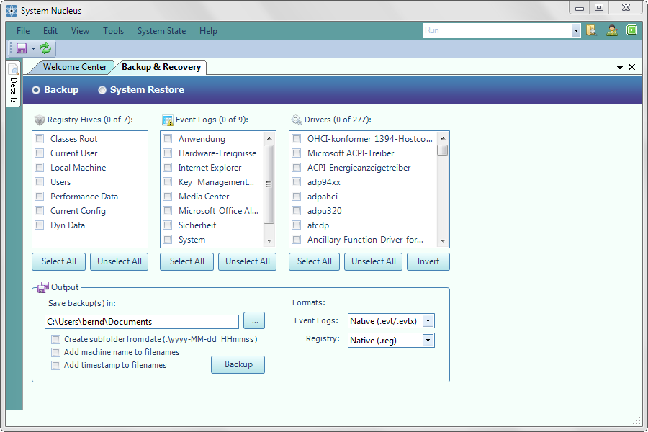The width and height of the screenshot is (648, 432).
Task: Open the Registry format dropdown
Action: (x=427, y=340)
